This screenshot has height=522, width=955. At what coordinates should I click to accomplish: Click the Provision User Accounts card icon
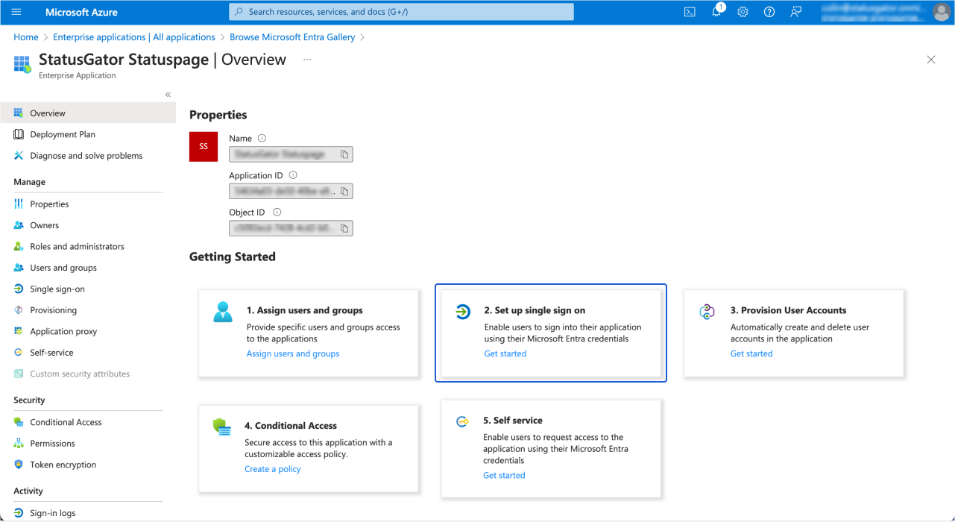[707, 312]
